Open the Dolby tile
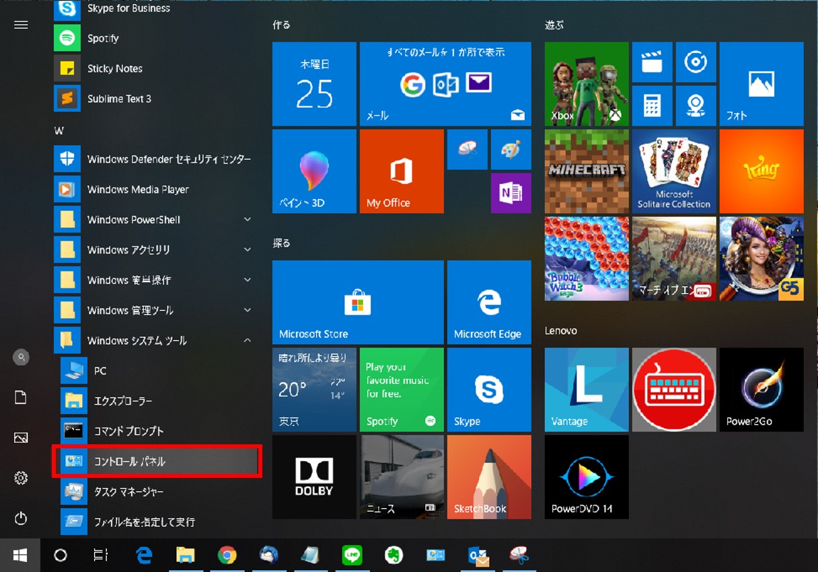818x572 pixels. tap(314, 477)
